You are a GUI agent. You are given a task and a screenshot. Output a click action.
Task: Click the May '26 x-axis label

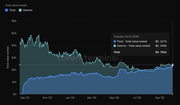(x=114, y=98)
